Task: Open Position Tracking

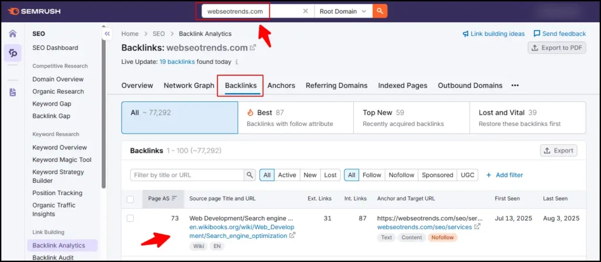Action: pyautogui.click(x=57, y=193)
